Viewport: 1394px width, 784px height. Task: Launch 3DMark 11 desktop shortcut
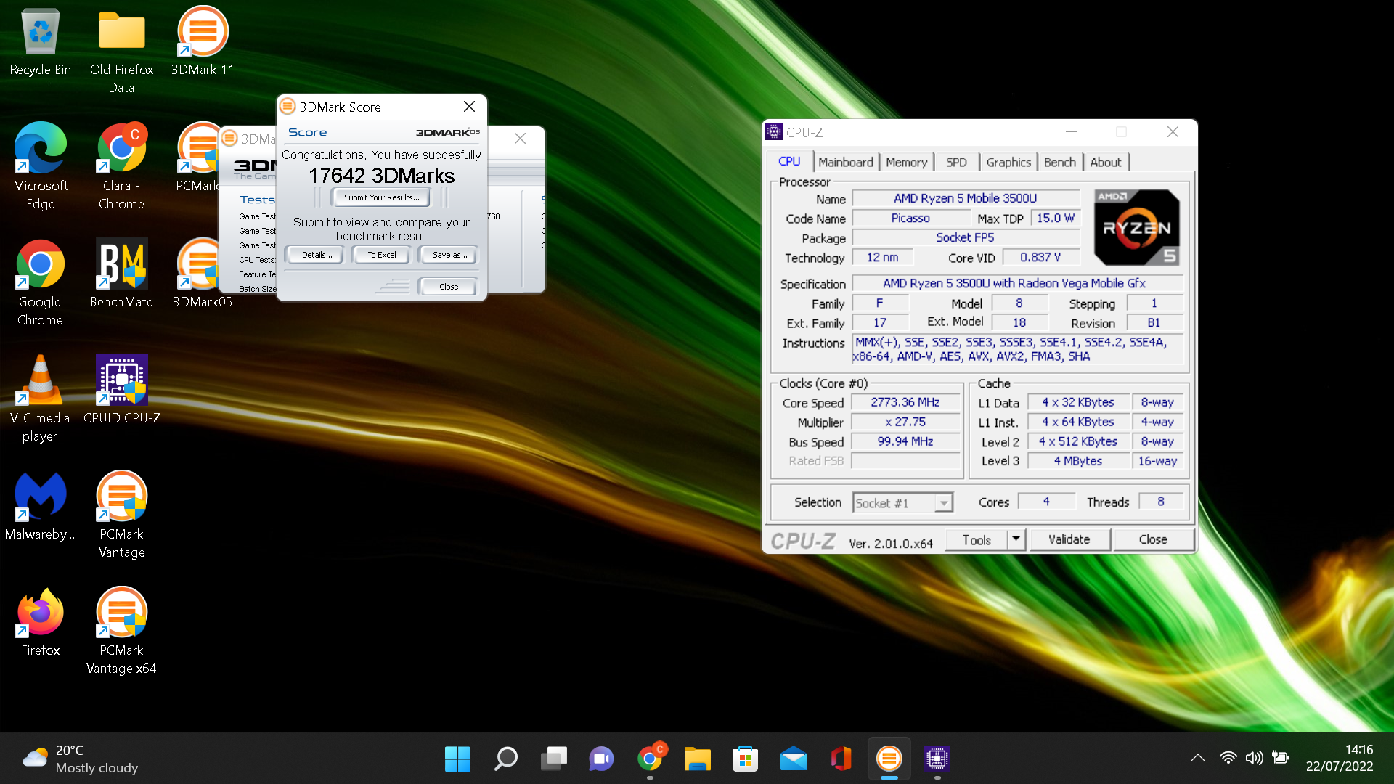tap(203, 42)
